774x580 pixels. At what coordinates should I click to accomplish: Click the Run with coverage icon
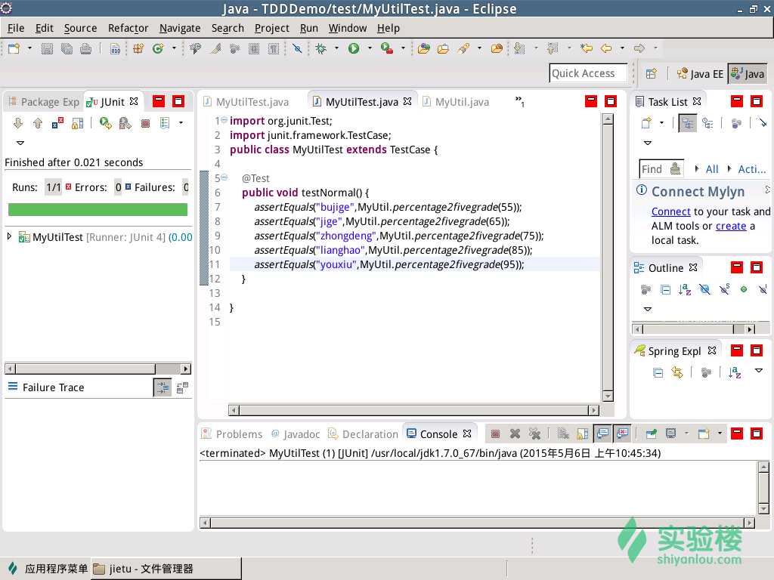point(386,48)
